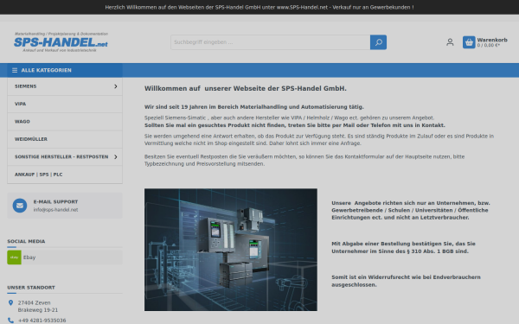The image size is (519, 324).
Task: Open the Weidmüller category
Action: [65, 139]
